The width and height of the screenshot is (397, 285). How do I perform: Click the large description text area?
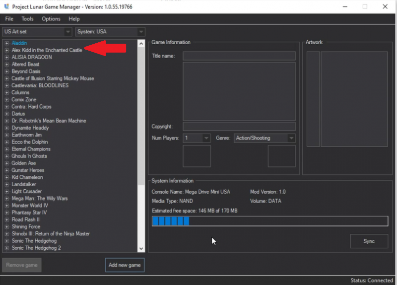click(239, 91)
